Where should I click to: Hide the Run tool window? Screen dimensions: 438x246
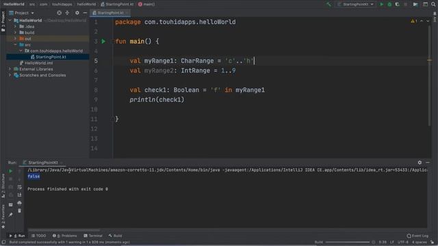428,163
